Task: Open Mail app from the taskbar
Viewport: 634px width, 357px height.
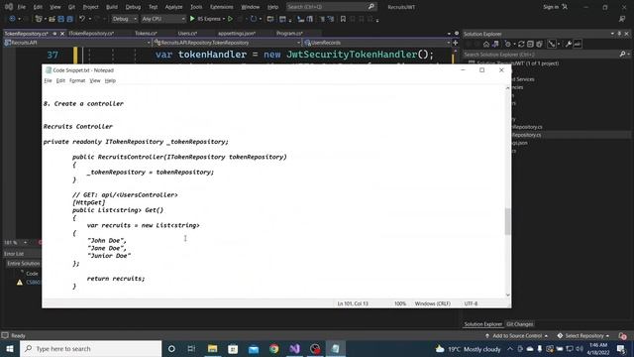Action: [254, 348]
